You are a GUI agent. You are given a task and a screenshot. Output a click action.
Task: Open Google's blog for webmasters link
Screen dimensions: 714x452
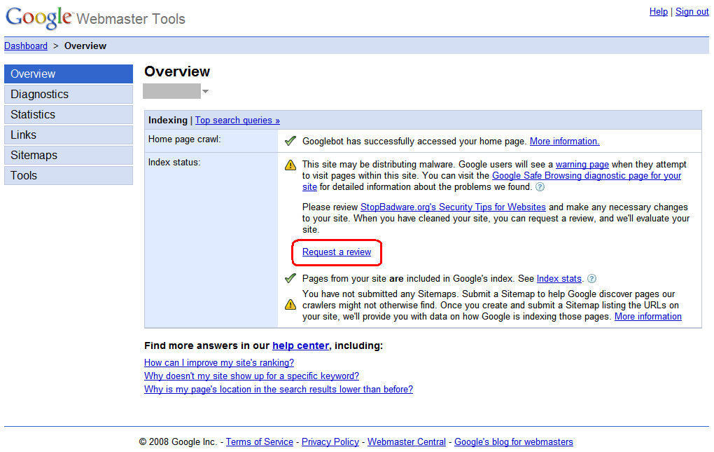click(514, 442)
